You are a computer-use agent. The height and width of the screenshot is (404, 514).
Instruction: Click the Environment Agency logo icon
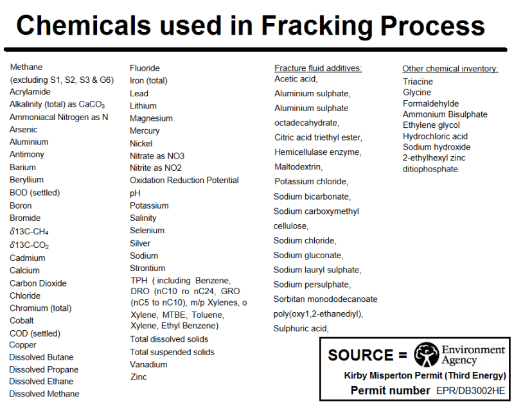pos(426,355)
